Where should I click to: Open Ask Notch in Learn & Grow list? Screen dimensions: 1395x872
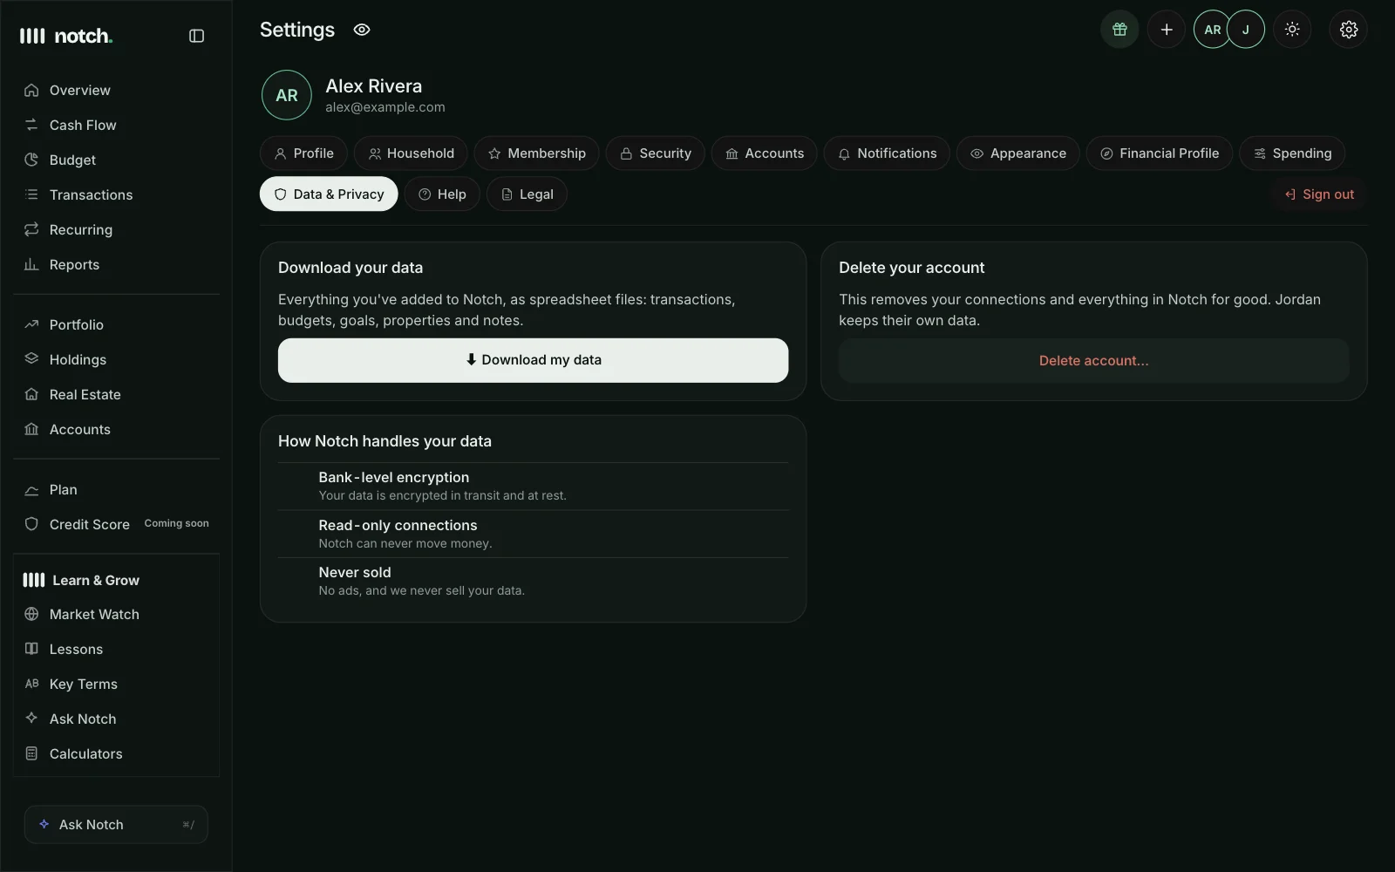point(117,719)
